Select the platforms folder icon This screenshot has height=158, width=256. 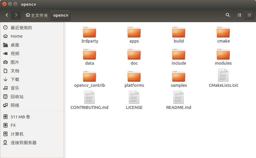click(134, 76)
